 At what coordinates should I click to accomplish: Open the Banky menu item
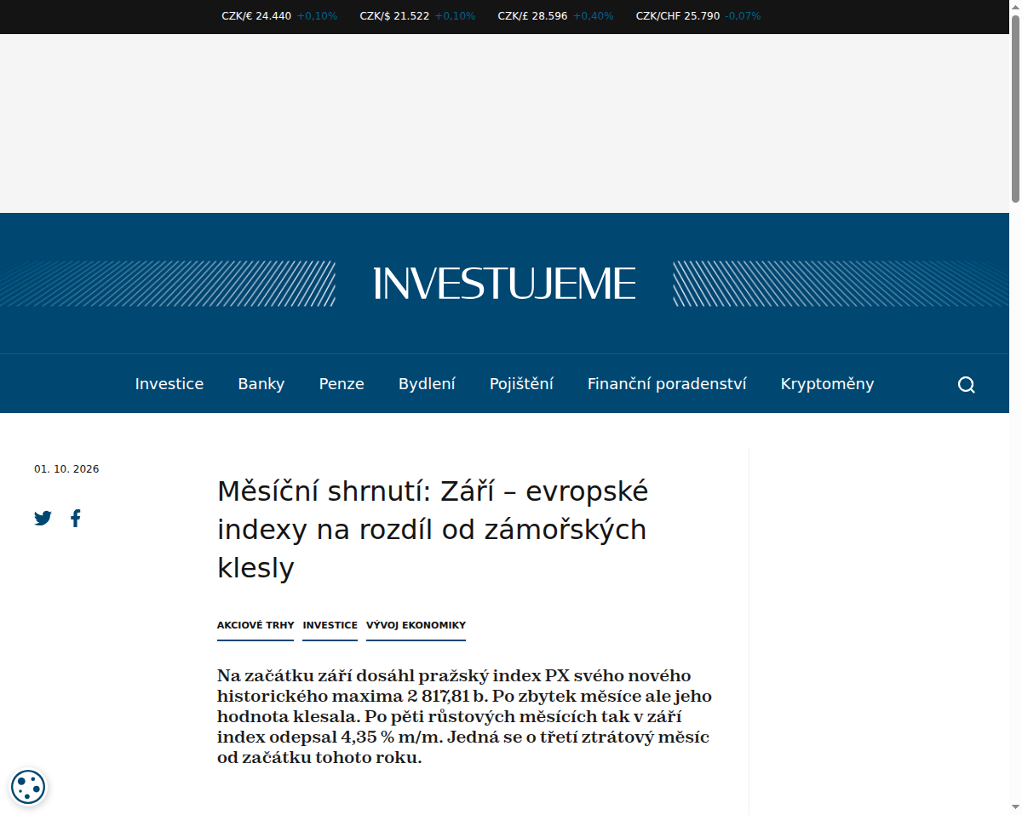click(x=261, y=384)
